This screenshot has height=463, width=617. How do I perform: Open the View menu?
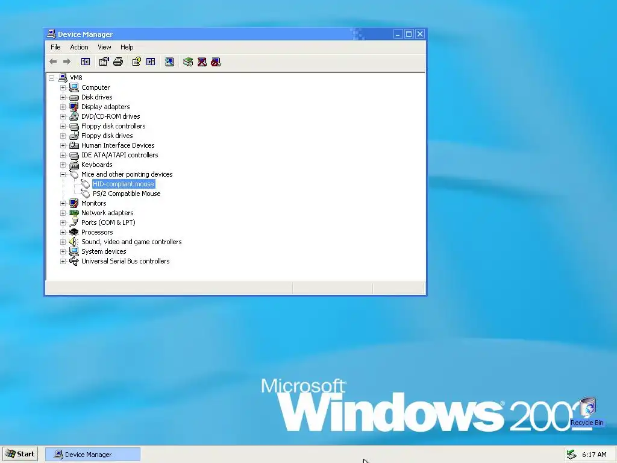point(104,47)
